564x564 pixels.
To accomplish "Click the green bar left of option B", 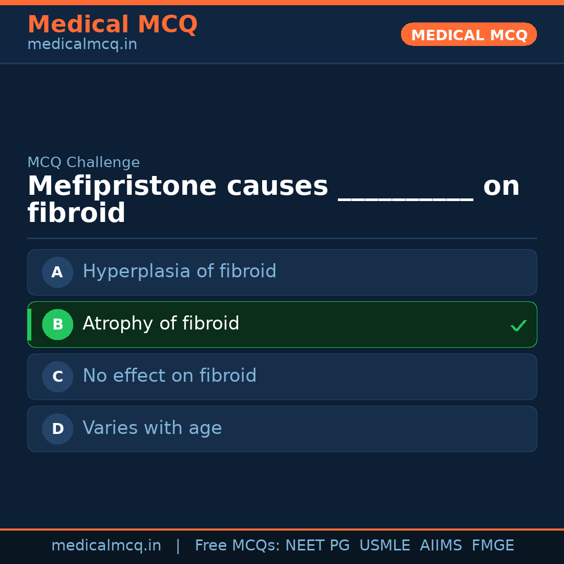I will 29,324.
